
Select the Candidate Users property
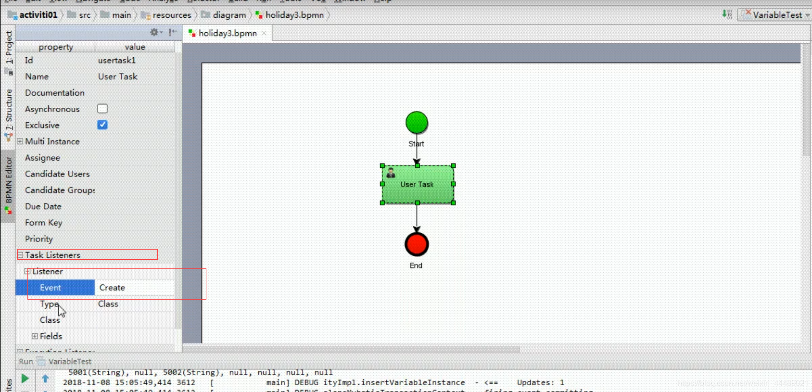pos(95,174)
